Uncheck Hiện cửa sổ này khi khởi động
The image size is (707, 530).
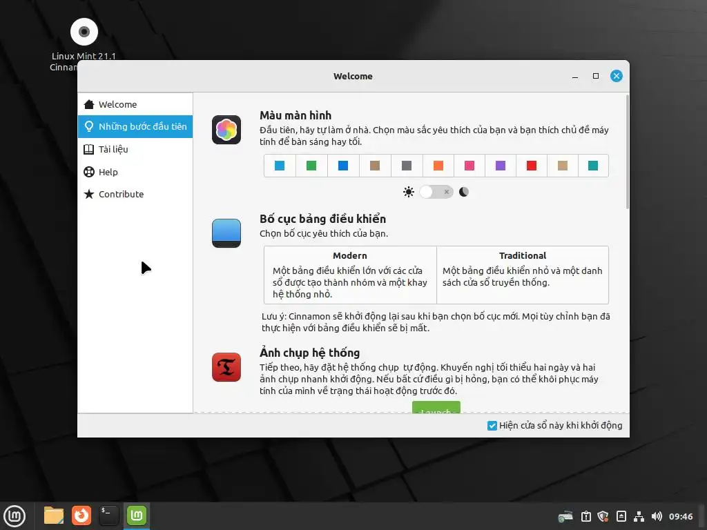pos(492,426)
